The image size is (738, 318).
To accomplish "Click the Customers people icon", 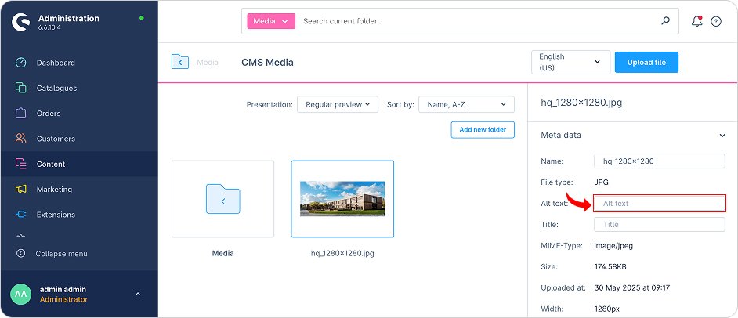I will [20, 139].
